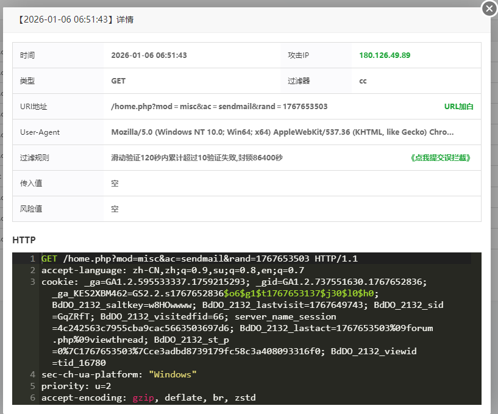Click the HTTP section heading
The image size is (498, 414).
tap(24, 240)
